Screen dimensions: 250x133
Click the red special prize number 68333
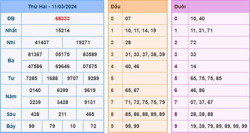point(62,19)
